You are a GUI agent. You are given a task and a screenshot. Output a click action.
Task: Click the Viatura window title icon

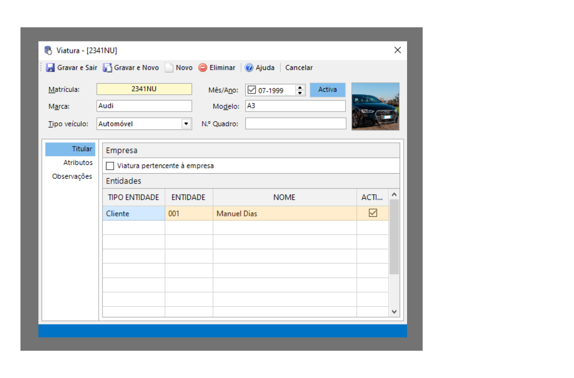pos(48,50)
